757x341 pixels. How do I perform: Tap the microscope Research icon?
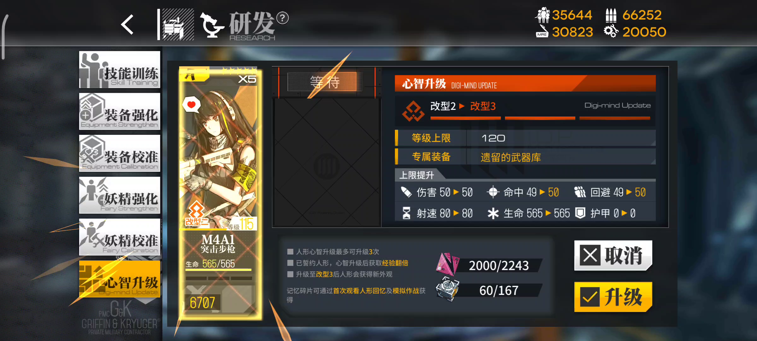(212, 25)
